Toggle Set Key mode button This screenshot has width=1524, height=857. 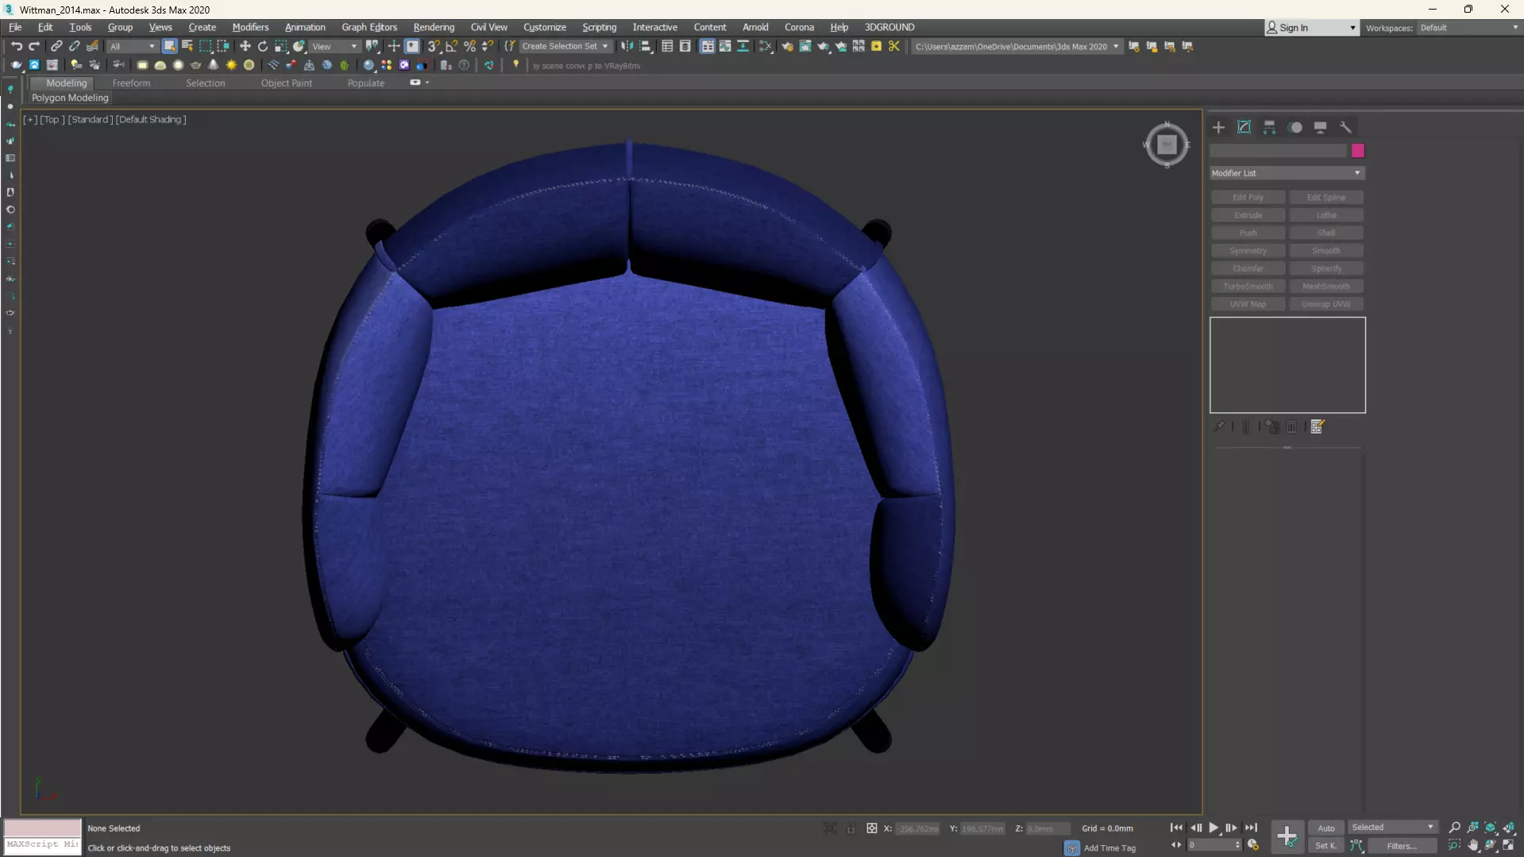pos(1326,846)
